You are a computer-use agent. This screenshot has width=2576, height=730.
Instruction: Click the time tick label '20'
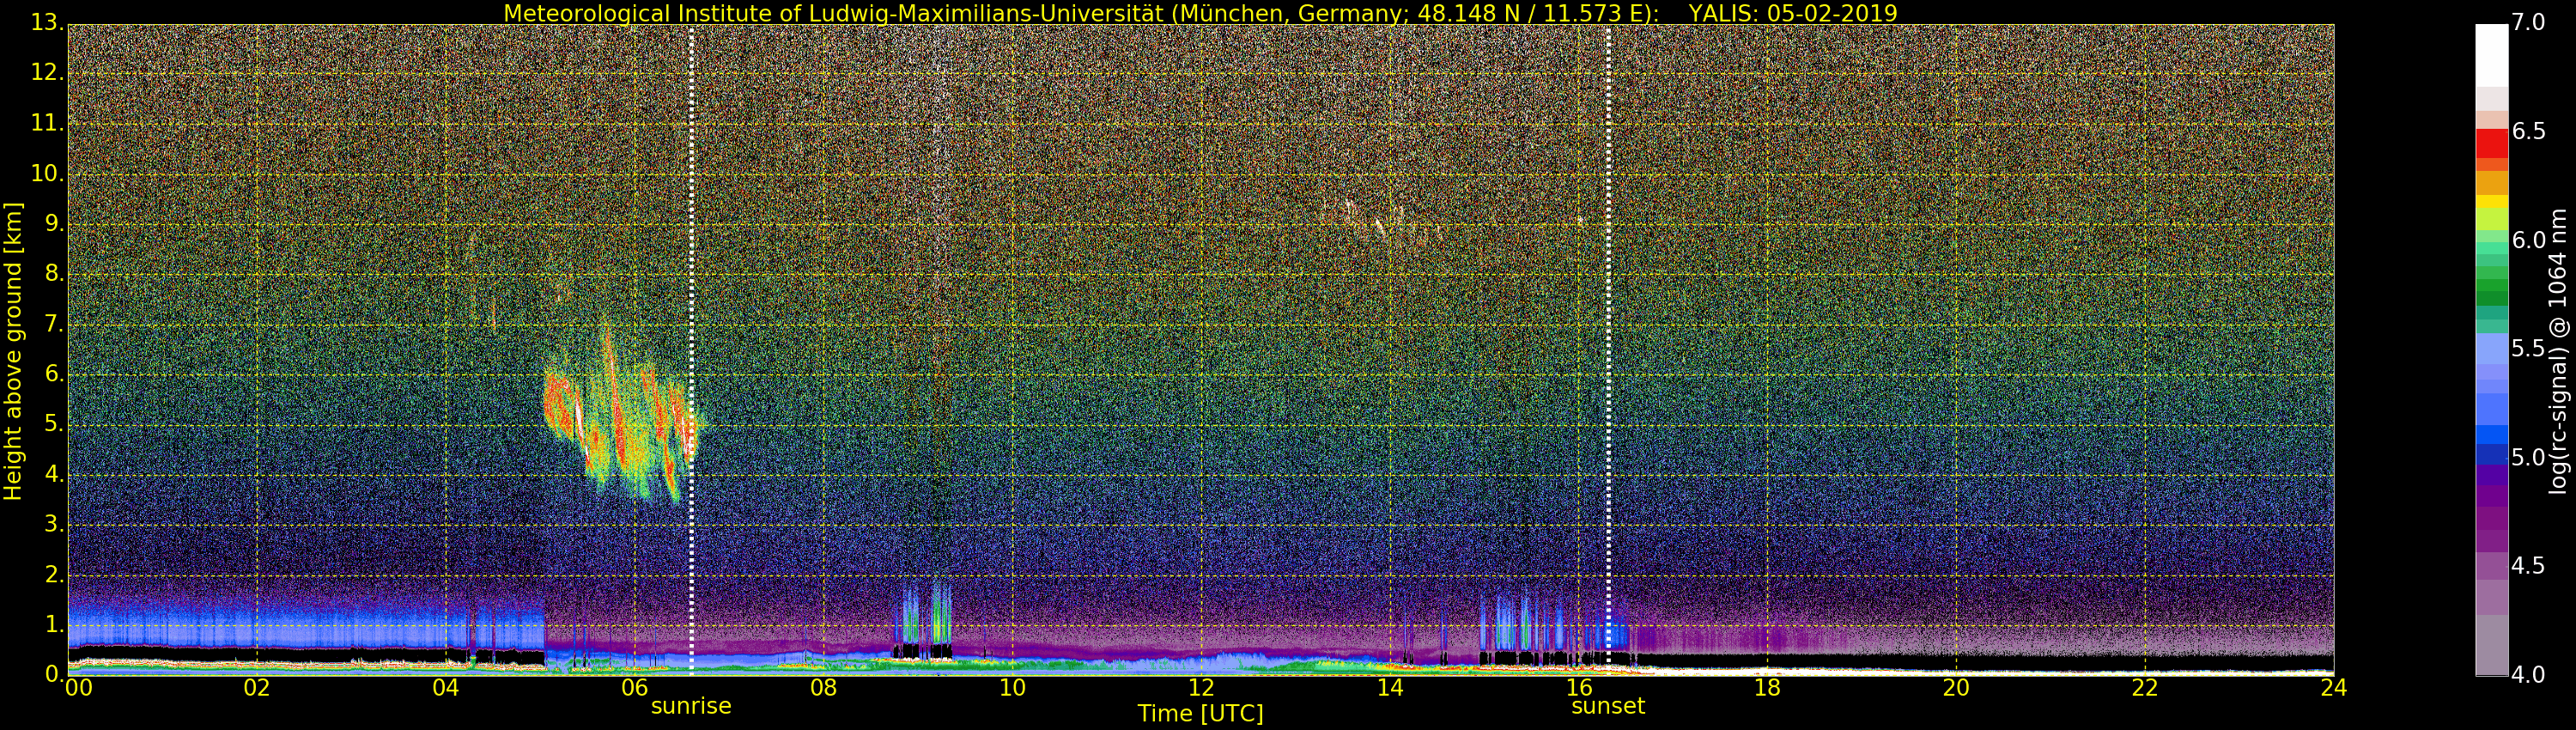(1956, 688)
